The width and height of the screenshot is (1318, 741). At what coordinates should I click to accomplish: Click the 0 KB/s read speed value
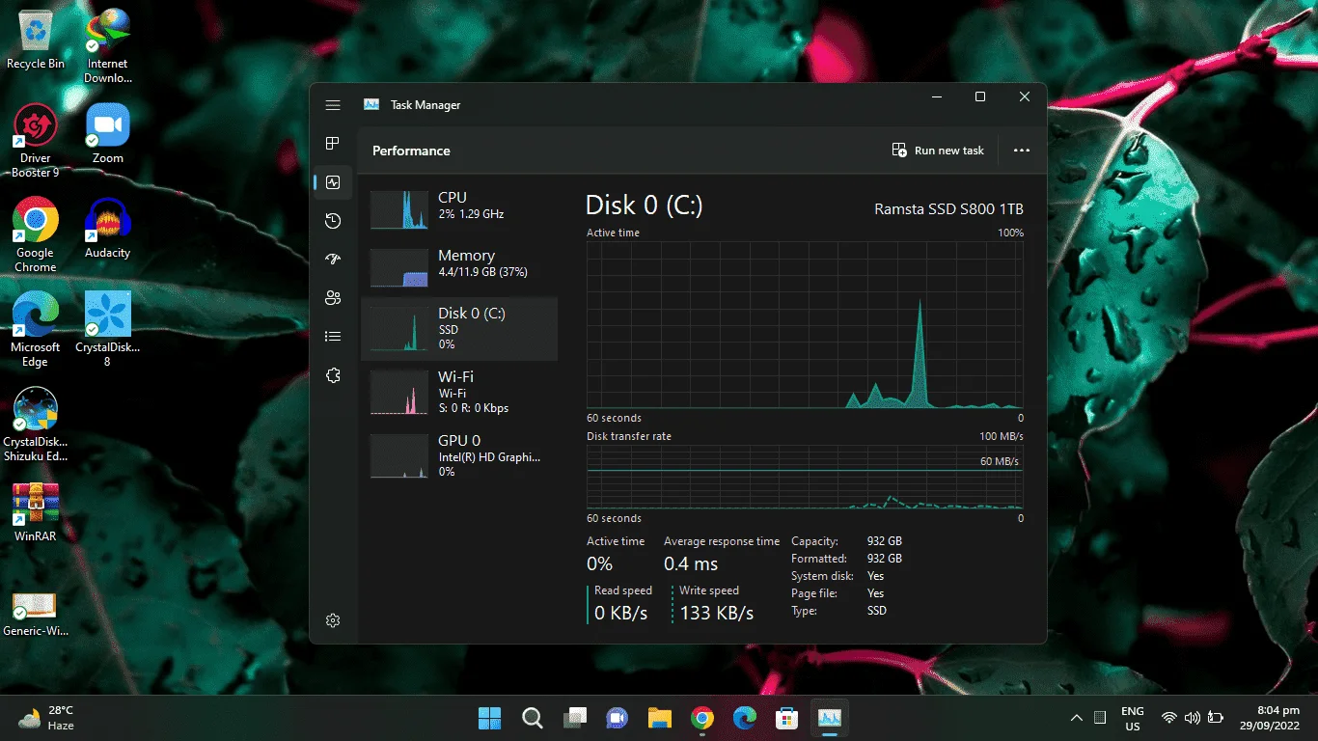point(620,613)
